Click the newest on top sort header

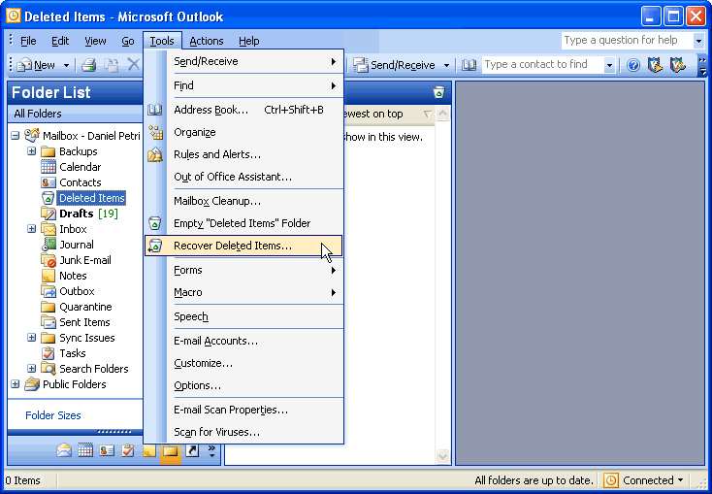[x=387, y=114]
